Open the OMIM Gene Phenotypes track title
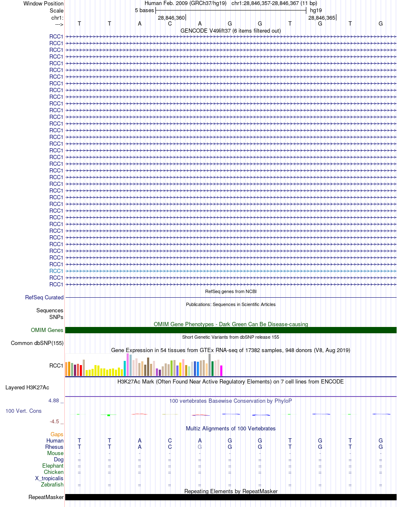This screenshot has width=397, height=507. pos(231,324)
